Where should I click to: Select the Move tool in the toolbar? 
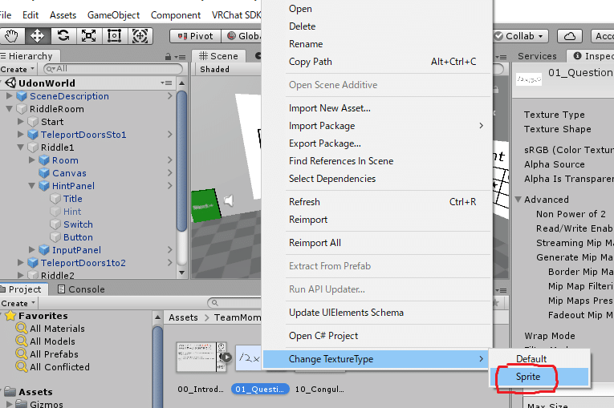coord(37,36)
